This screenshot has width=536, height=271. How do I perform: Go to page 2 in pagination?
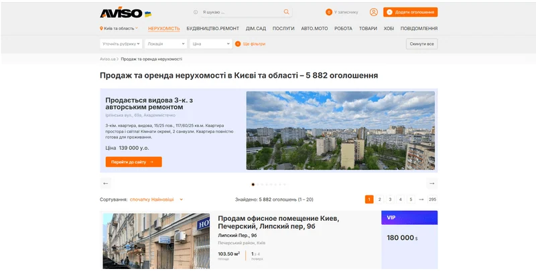[379, 199]
